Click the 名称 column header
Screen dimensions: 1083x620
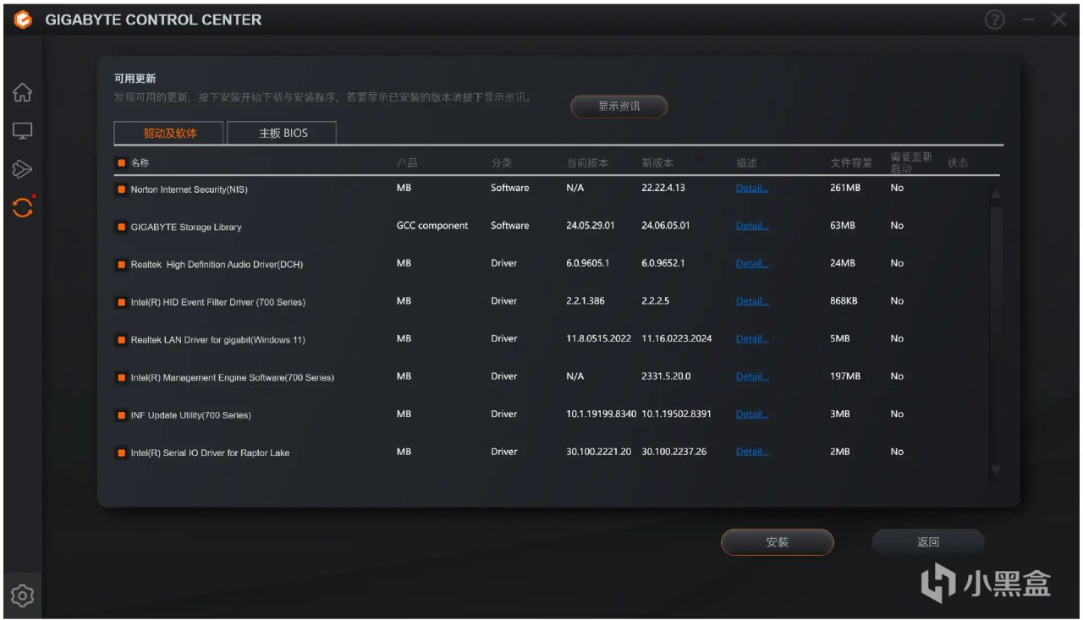tap(140, 162)
